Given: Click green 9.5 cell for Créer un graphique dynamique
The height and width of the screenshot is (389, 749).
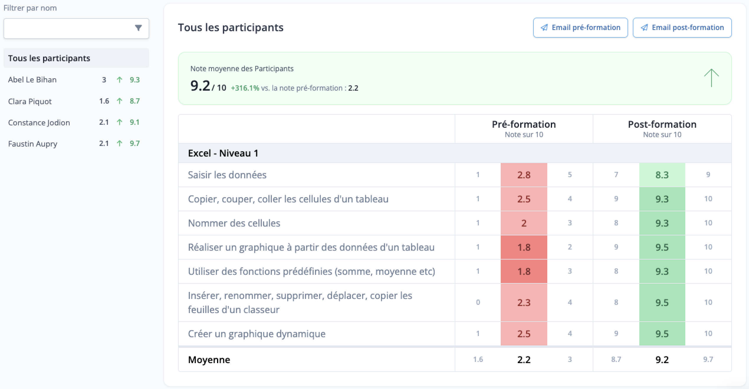Looking at the screenshot, I should (662, 334).
